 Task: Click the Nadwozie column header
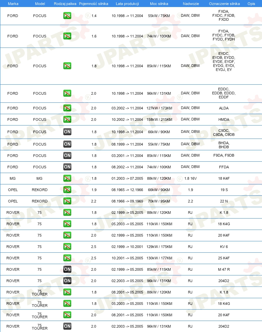(191, 4)
